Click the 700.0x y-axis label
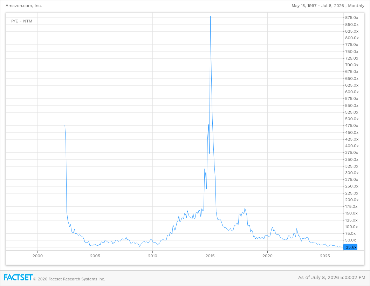The height and width of the screenshot is (286, 370). coord(351,65)
